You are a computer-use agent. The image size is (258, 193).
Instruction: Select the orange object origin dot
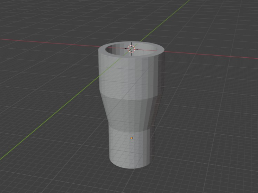tap(132, 138)
